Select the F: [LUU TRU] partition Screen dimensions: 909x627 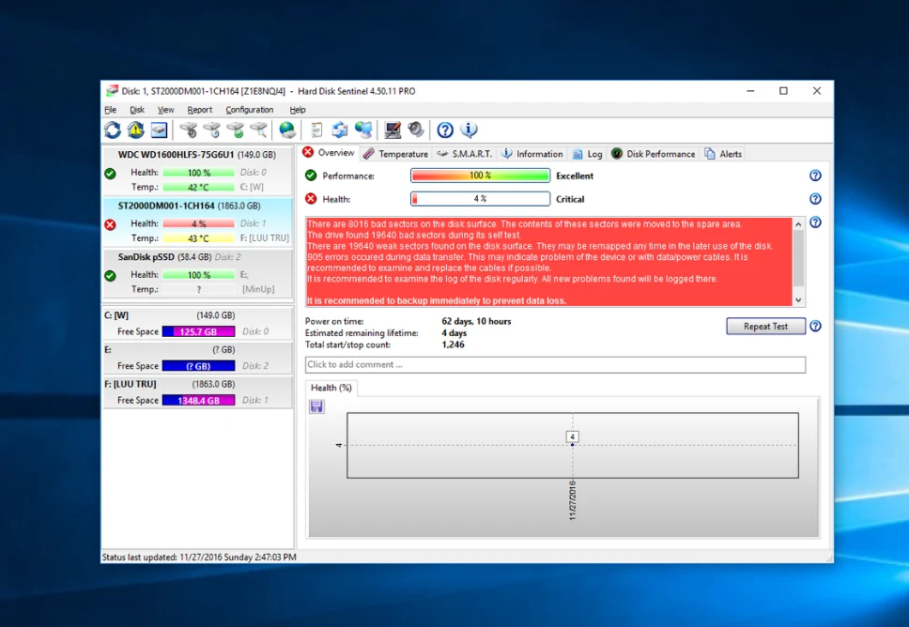(197, 391)
